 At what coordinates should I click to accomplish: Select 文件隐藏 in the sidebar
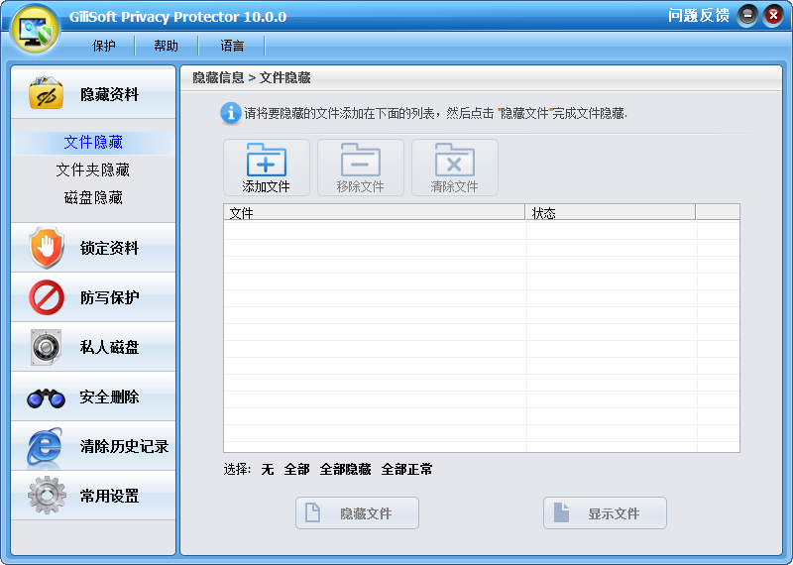click(x=93, y=142)
